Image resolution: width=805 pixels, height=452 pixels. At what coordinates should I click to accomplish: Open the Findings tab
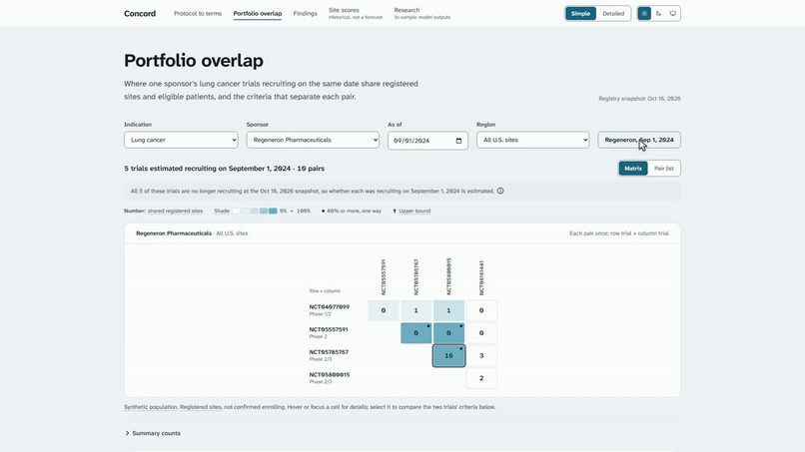click(x=305, y=13)
